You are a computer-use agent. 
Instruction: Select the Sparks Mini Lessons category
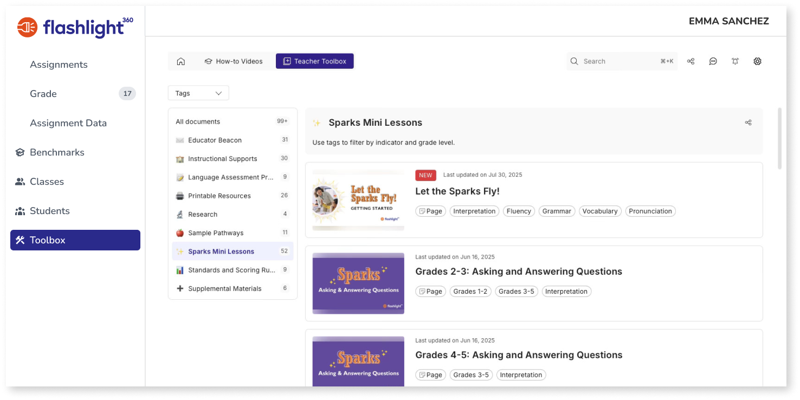tap(233, 251)
